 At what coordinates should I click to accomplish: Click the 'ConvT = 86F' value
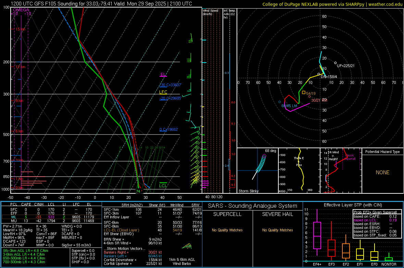pyautogui.click(x=46, y=234)
